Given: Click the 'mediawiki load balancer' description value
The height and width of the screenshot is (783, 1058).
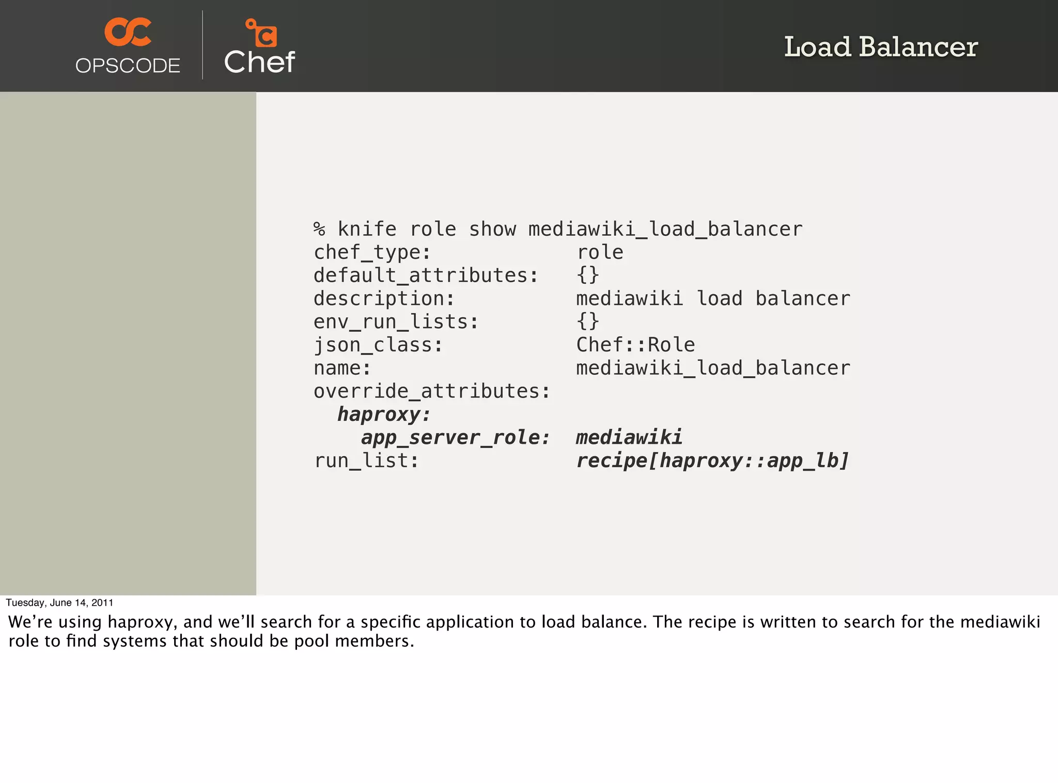Looking at the screenshot, I should tap(713, 298).
